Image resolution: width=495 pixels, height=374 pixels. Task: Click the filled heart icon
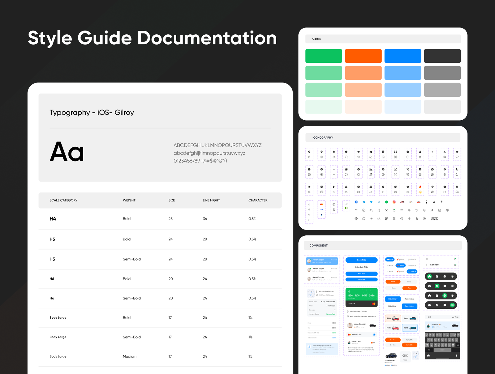pos(457,152)
